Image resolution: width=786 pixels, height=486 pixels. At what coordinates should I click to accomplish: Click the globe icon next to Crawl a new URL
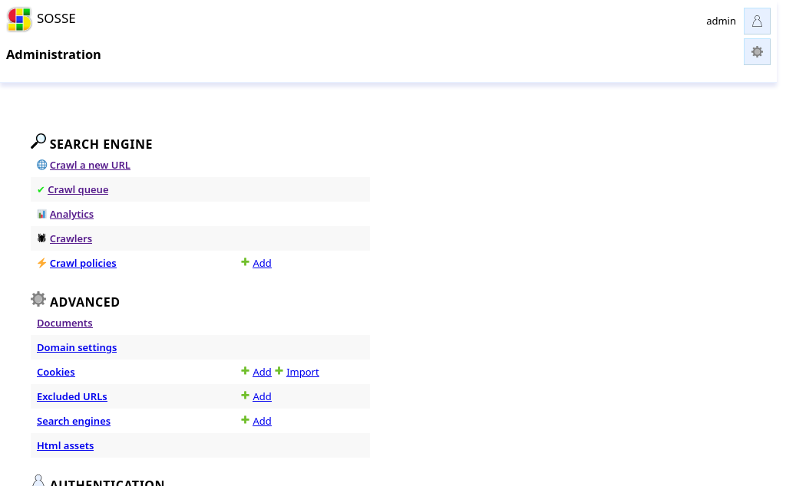pyautogui.click(x=41, y=165)
